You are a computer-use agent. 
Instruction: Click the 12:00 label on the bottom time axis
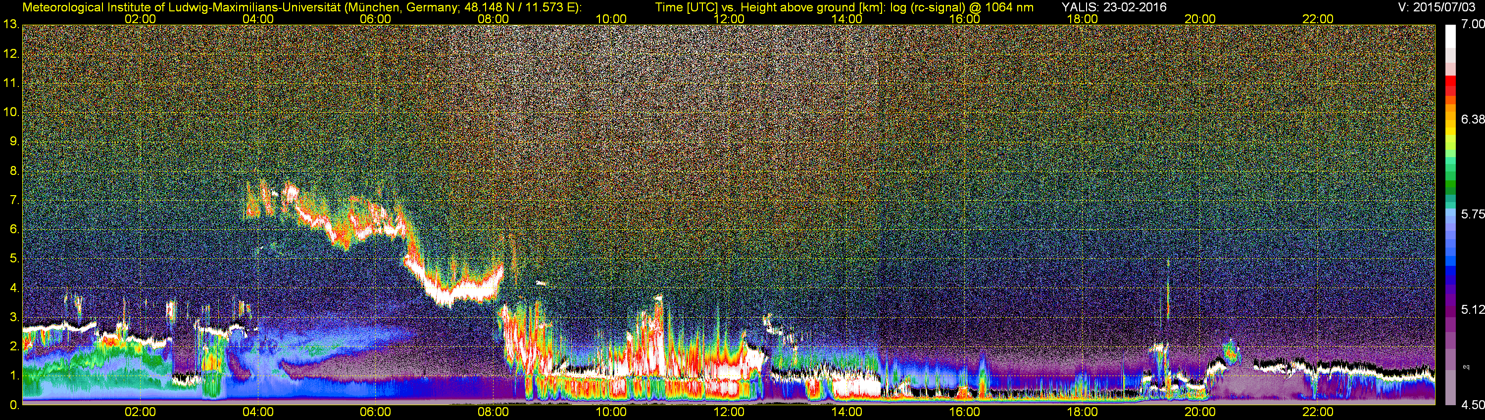pyautogui.click(x=729, y=412)
